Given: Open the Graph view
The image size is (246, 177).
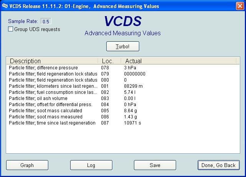Looking at the screenshot, I should [27, 165].
